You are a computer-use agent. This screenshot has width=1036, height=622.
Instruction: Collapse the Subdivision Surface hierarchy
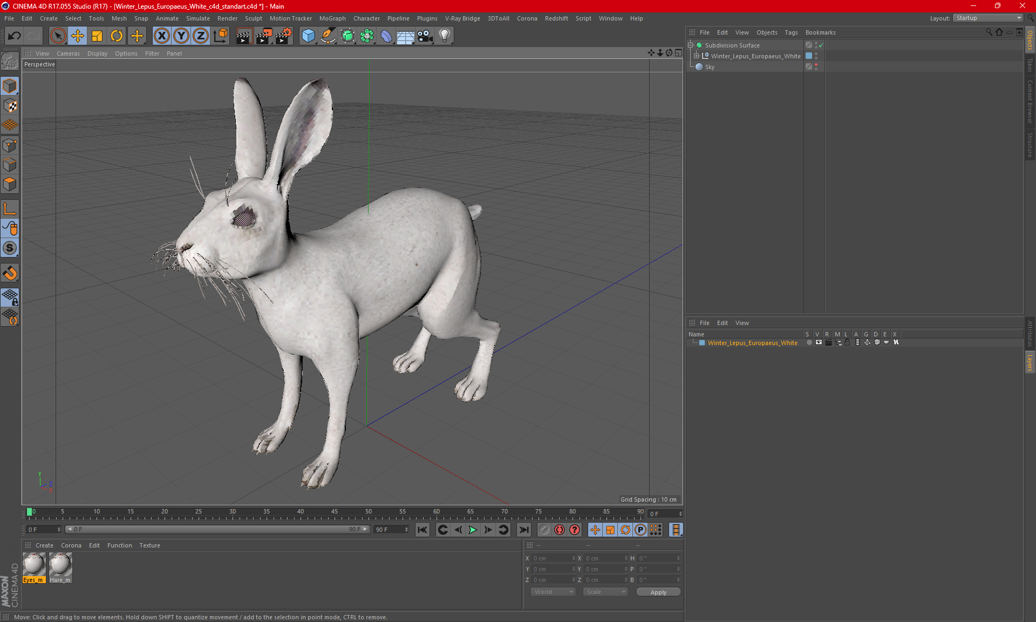click(691, 45)
